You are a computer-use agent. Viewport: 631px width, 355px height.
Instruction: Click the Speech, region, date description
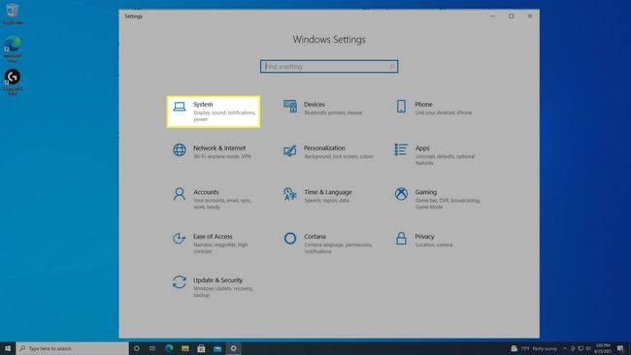tap(327, 200)
